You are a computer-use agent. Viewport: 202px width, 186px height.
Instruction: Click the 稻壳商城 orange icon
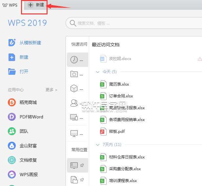[x=12, y=102]
